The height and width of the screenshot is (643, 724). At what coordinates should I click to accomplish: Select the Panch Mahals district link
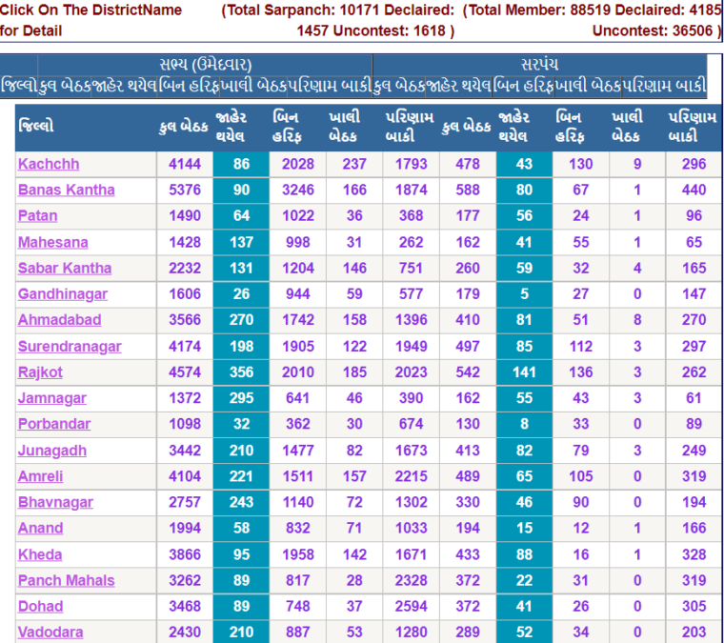66,580
